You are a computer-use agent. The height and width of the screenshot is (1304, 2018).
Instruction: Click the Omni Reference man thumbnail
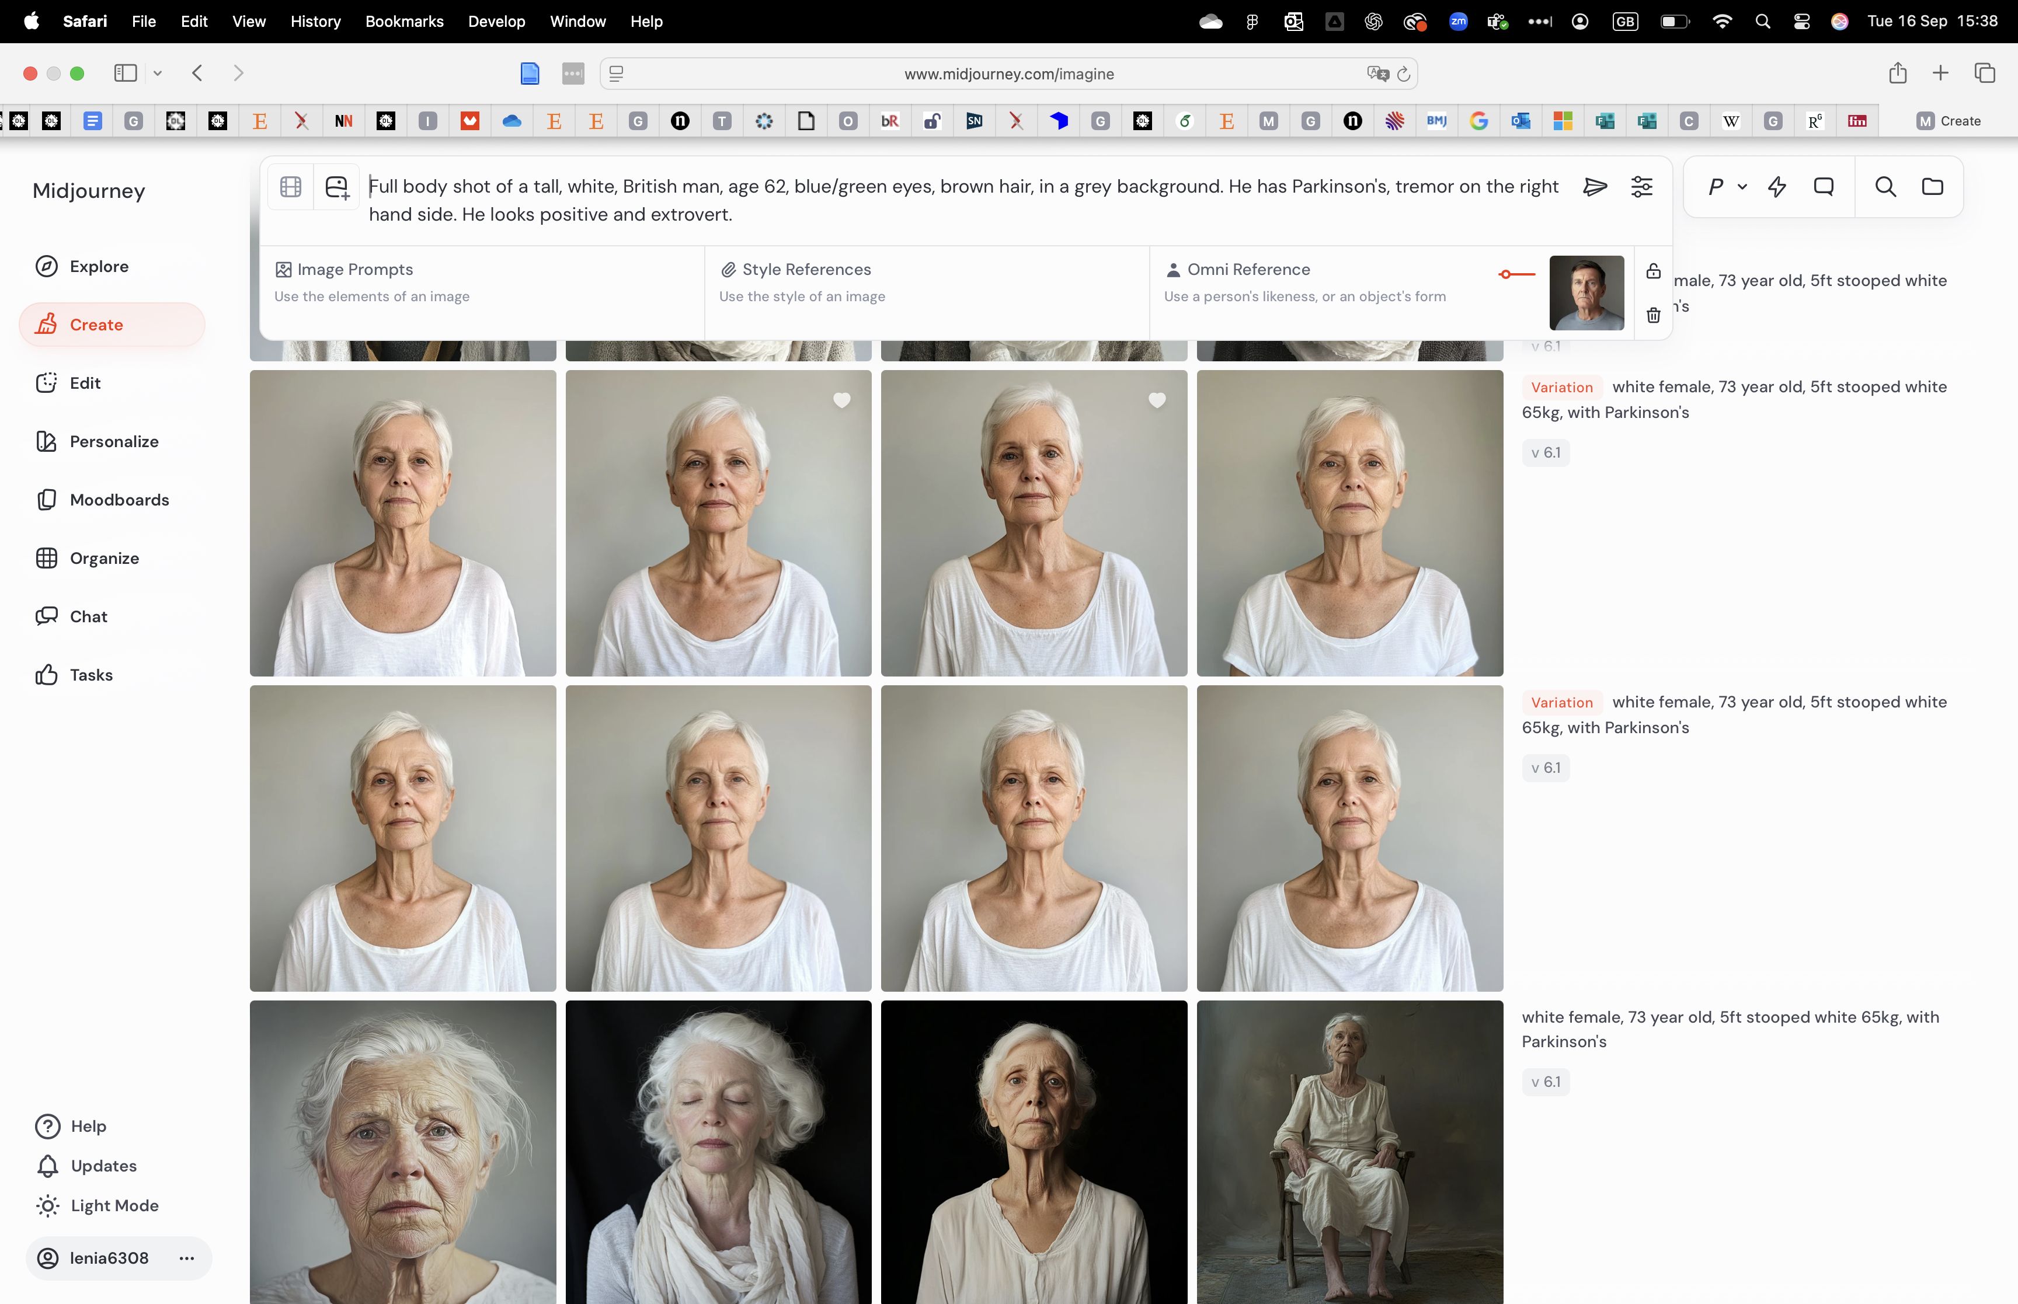1586,293
